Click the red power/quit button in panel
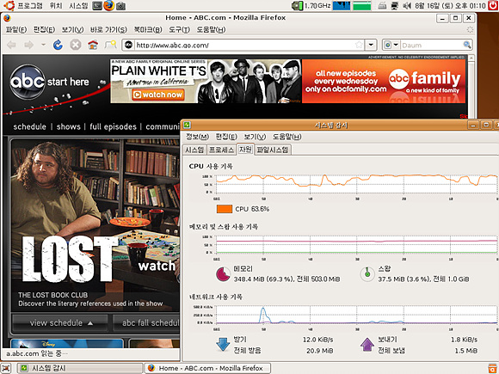The width and height of the screenshot is (499, 374). pos(494,5)
